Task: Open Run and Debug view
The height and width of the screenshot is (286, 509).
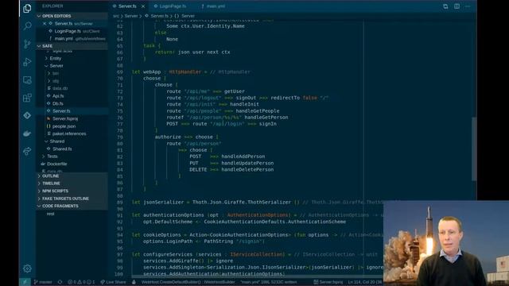Action: pyautogui.click(x=27, y=62)
